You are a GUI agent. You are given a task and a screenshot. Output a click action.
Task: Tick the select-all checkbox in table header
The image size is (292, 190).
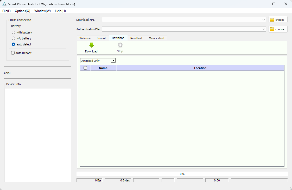pyautogui.click(x=85, y=68)
